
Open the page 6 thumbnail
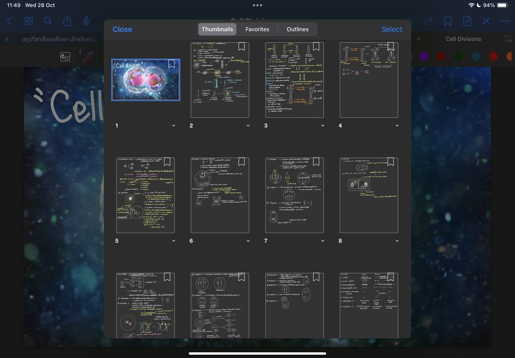[x=220, y=195]
